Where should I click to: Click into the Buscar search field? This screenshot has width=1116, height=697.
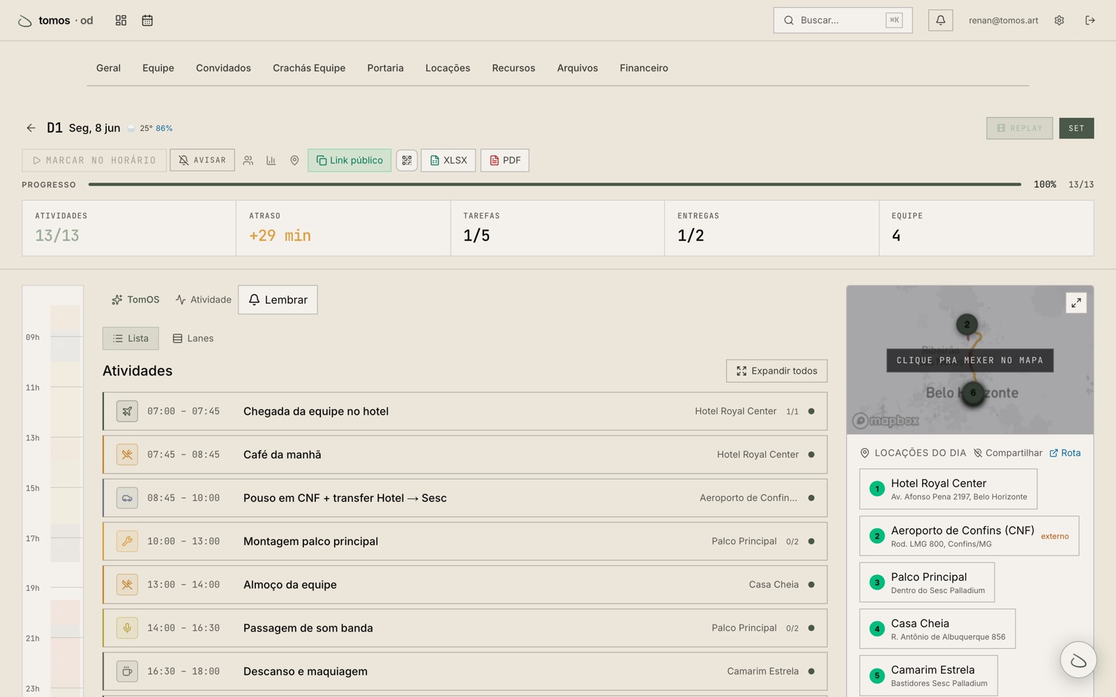tap(843, 20)
